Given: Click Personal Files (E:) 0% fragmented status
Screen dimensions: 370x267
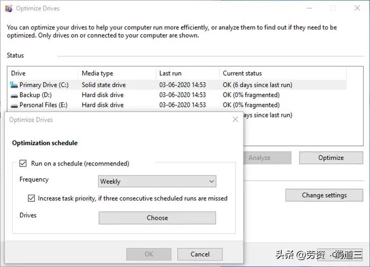Looking at the screenshot, I should [x=251, y=105].
